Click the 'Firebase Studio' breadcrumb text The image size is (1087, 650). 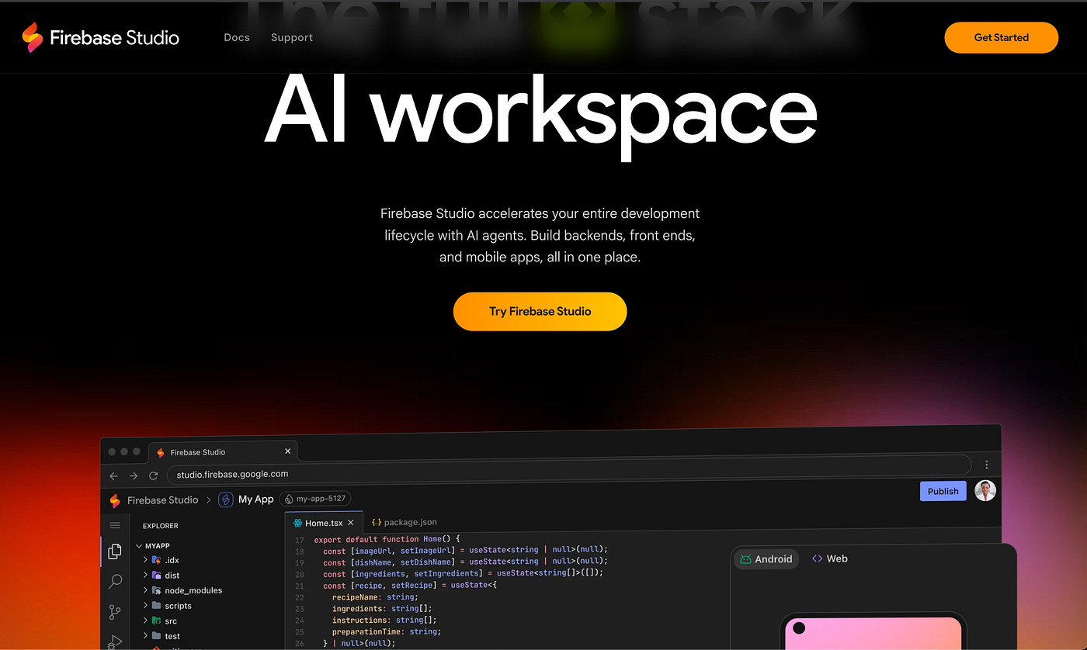tap(163, 500)
